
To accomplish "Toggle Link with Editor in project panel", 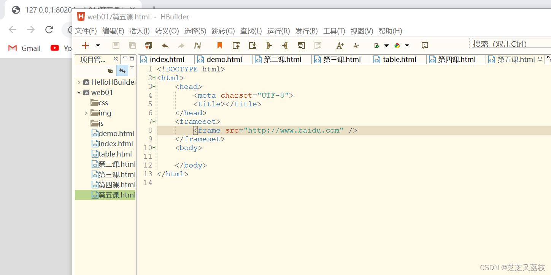I will pyautogui.click(x=122, y=71).
